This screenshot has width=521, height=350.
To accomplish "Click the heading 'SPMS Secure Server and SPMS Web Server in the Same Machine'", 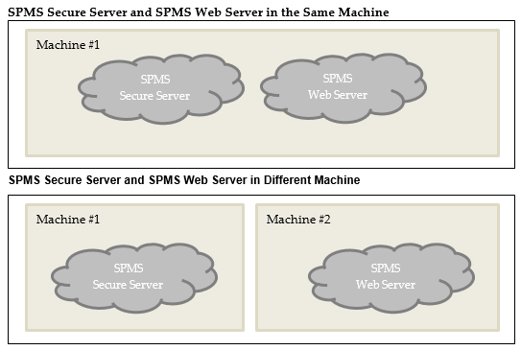I will (x=199, y=12).
